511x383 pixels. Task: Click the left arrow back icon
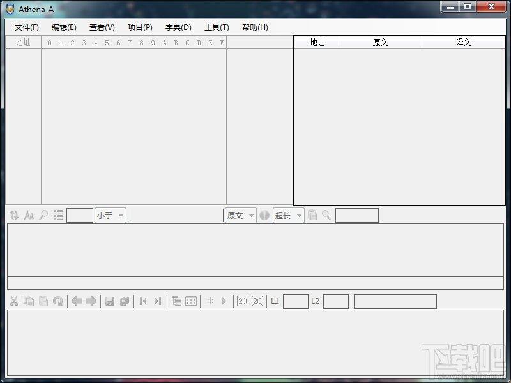pos(77,301)
